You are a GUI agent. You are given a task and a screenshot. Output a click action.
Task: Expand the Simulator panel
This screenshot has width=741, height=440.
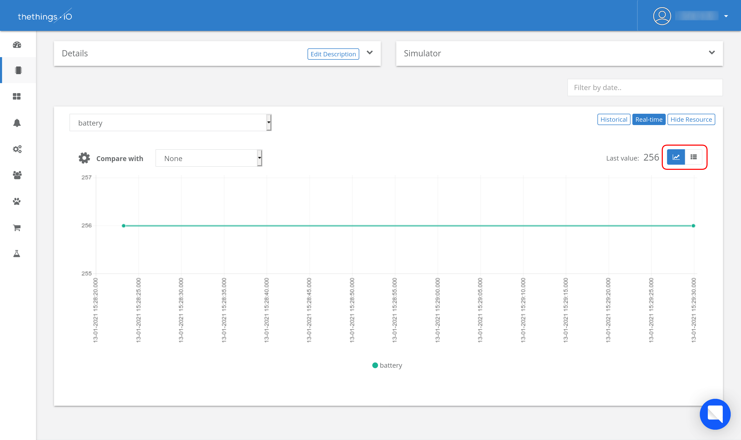pyautogui.click(x=712, y=53)
